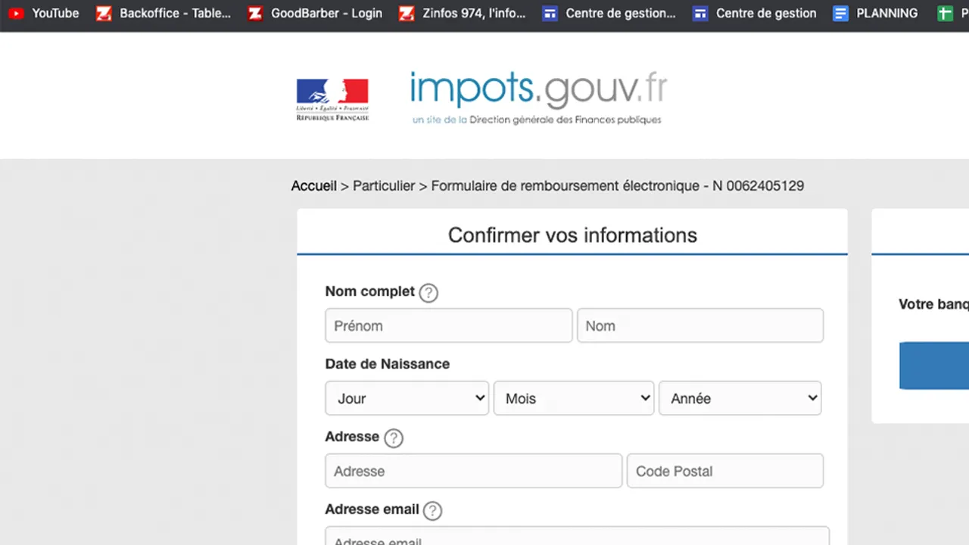Click the Particulier breadcrumb link
The width and height of the screenshot is (969, 545).
384,185
